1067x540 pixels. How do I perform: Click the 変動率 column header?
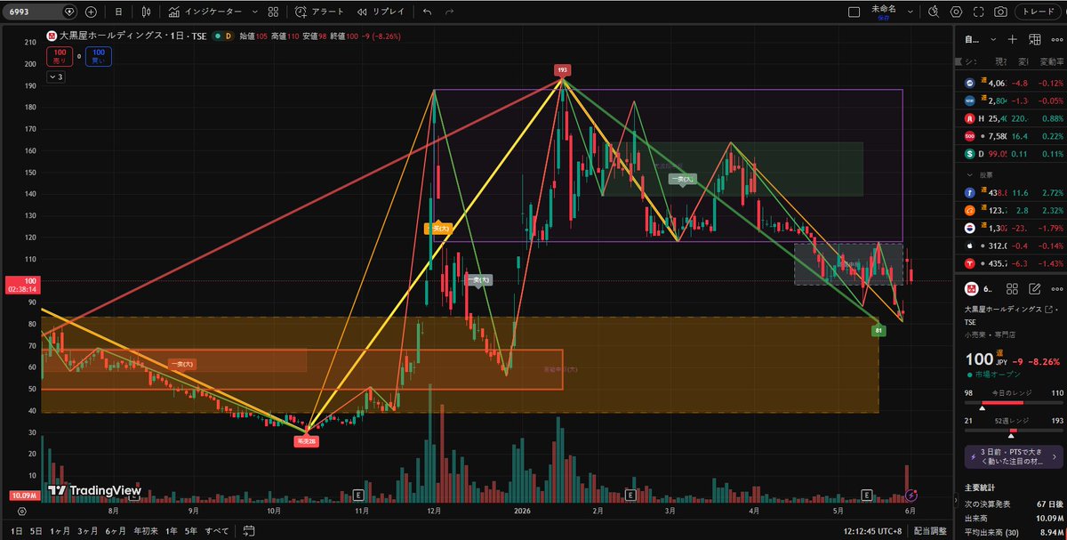1053,61
